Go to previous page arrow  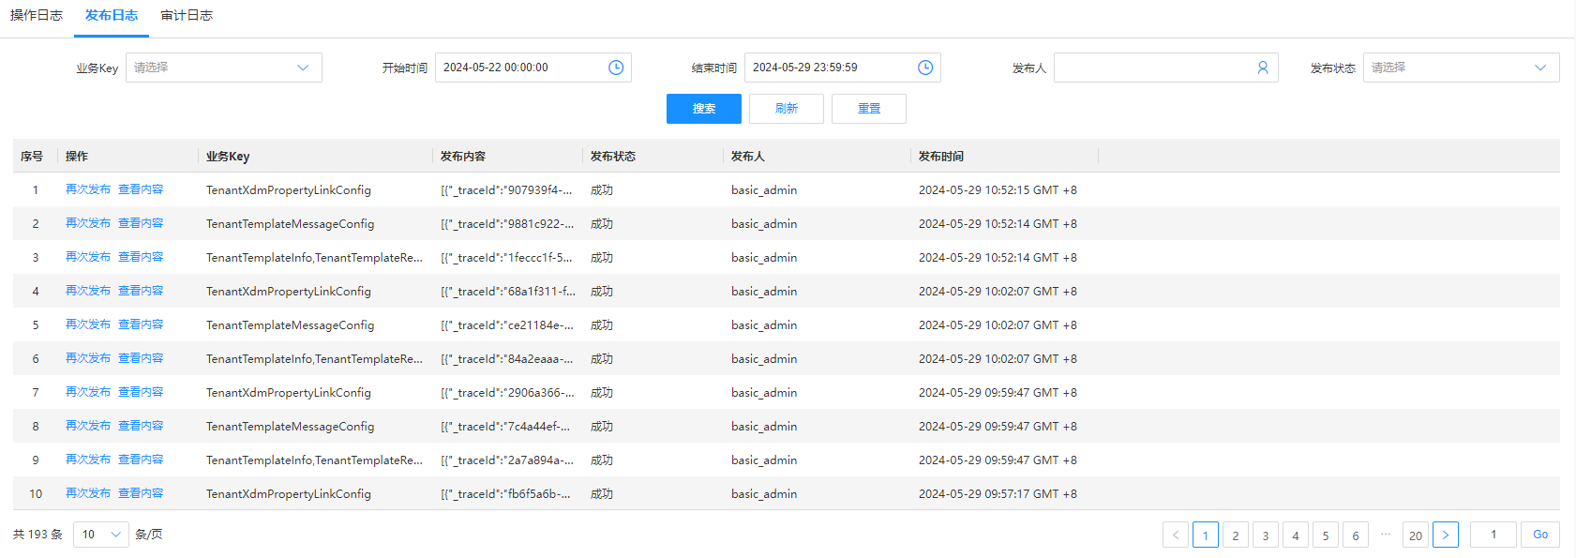pyautogui.click(x=1176, y=535)
